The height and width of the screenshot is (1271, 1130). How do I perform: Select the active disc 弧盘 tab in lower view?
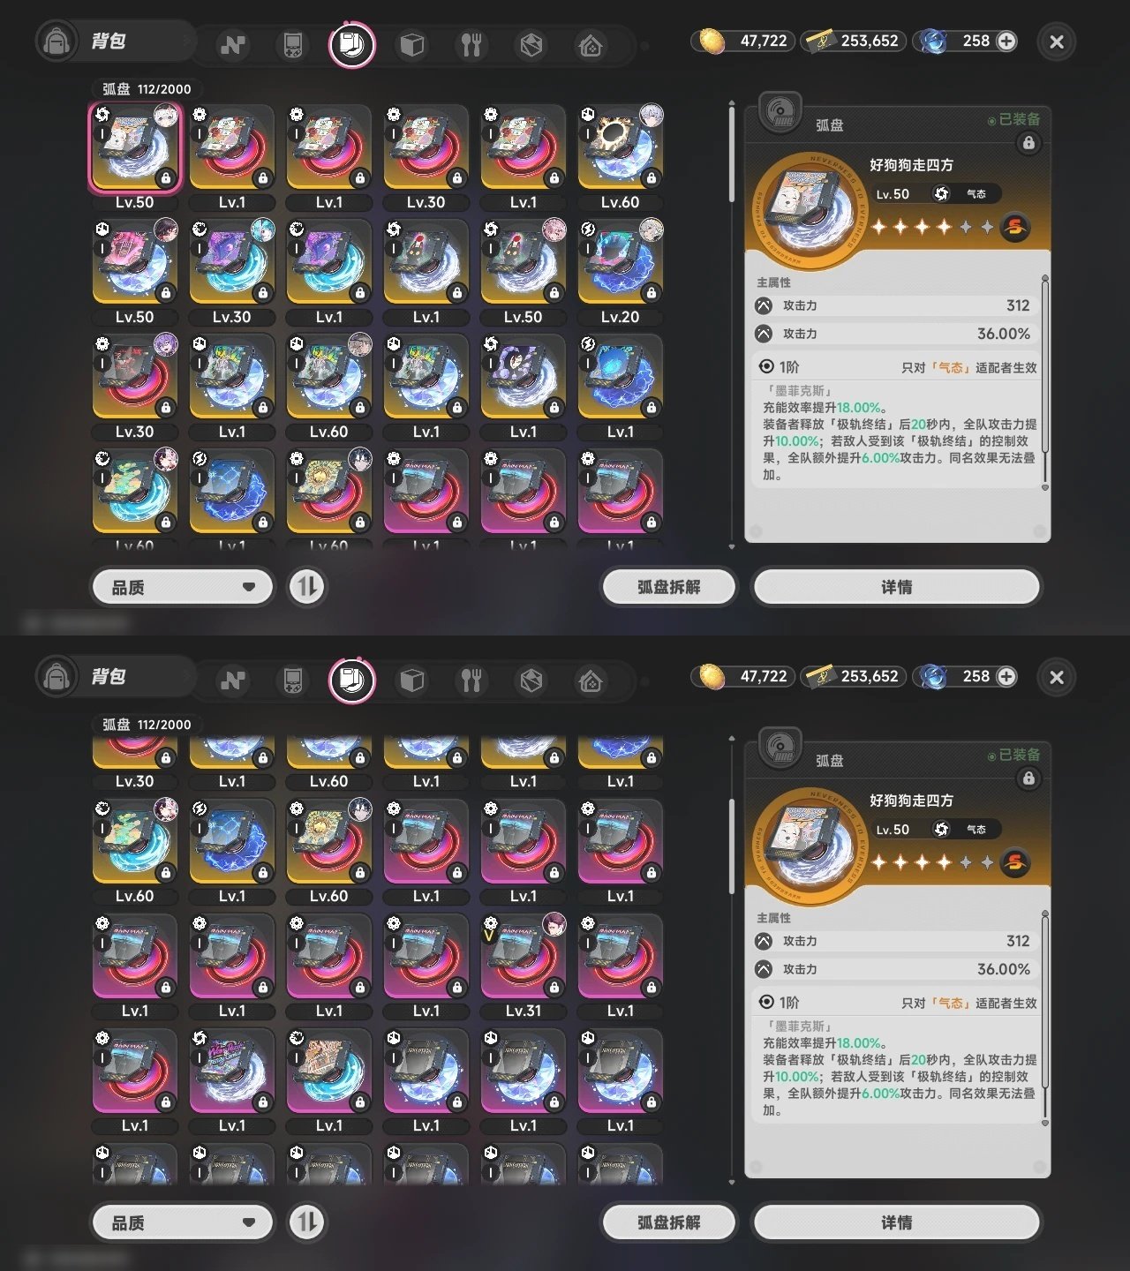coord(351,681)
